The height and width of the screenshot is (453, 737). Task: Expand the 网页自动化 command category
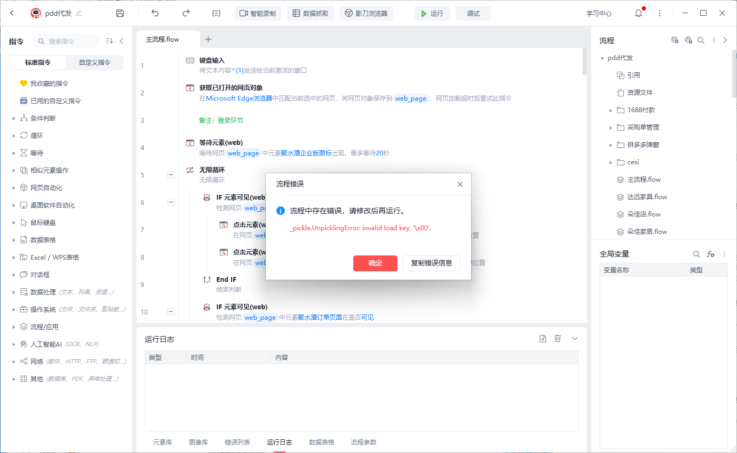14,188
